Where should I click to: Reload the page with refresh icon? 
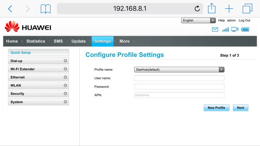tap(197, 9)
